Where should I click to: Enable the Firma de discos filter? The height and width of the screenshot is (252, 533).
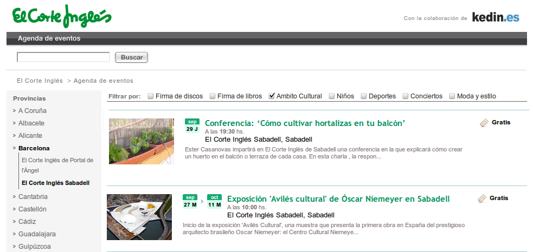pos(151,96)
